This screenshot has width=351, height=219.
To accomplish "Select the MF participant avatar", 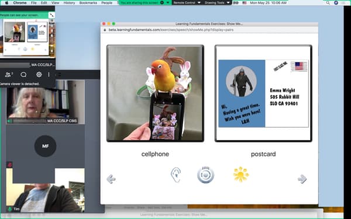I will point(45,146).
